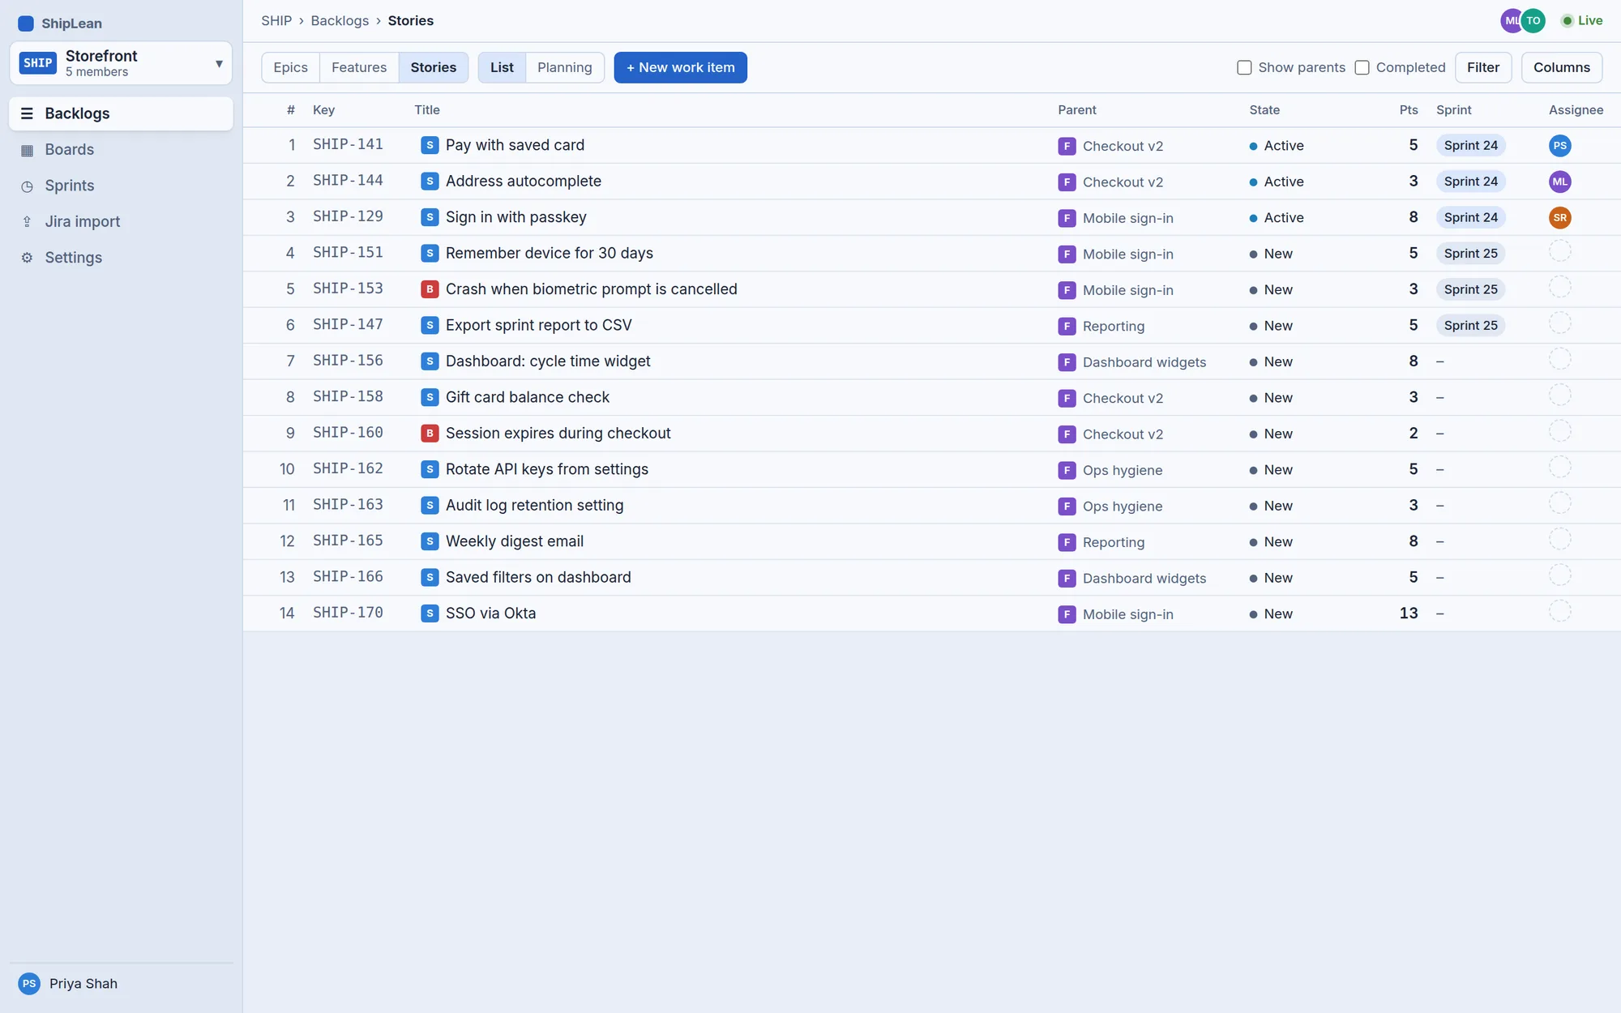Open the Sprints clock icon
Screen dimensions: 1621x1013
[x=27, y=186]
